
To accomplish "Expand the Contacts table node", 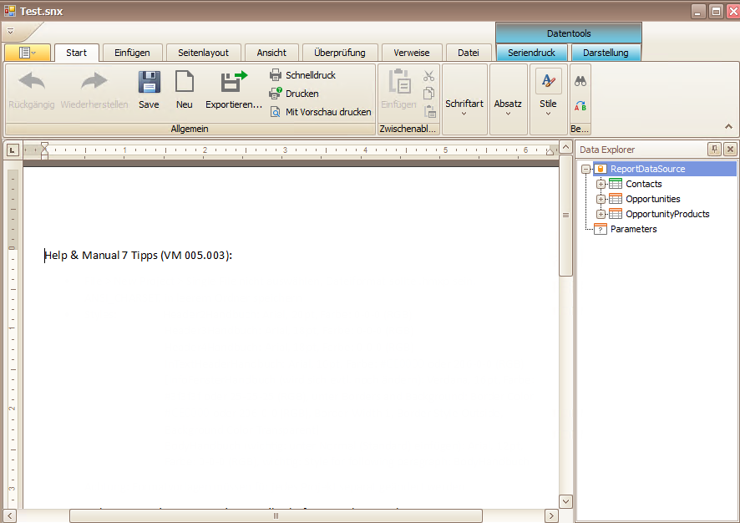I will (601, 184).
